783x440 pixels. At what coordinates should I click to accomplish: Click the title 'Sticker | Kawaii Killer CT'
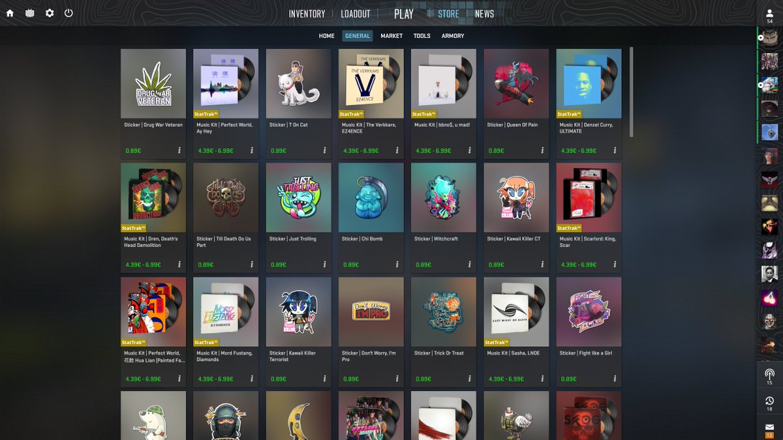(x=514, y=239)
